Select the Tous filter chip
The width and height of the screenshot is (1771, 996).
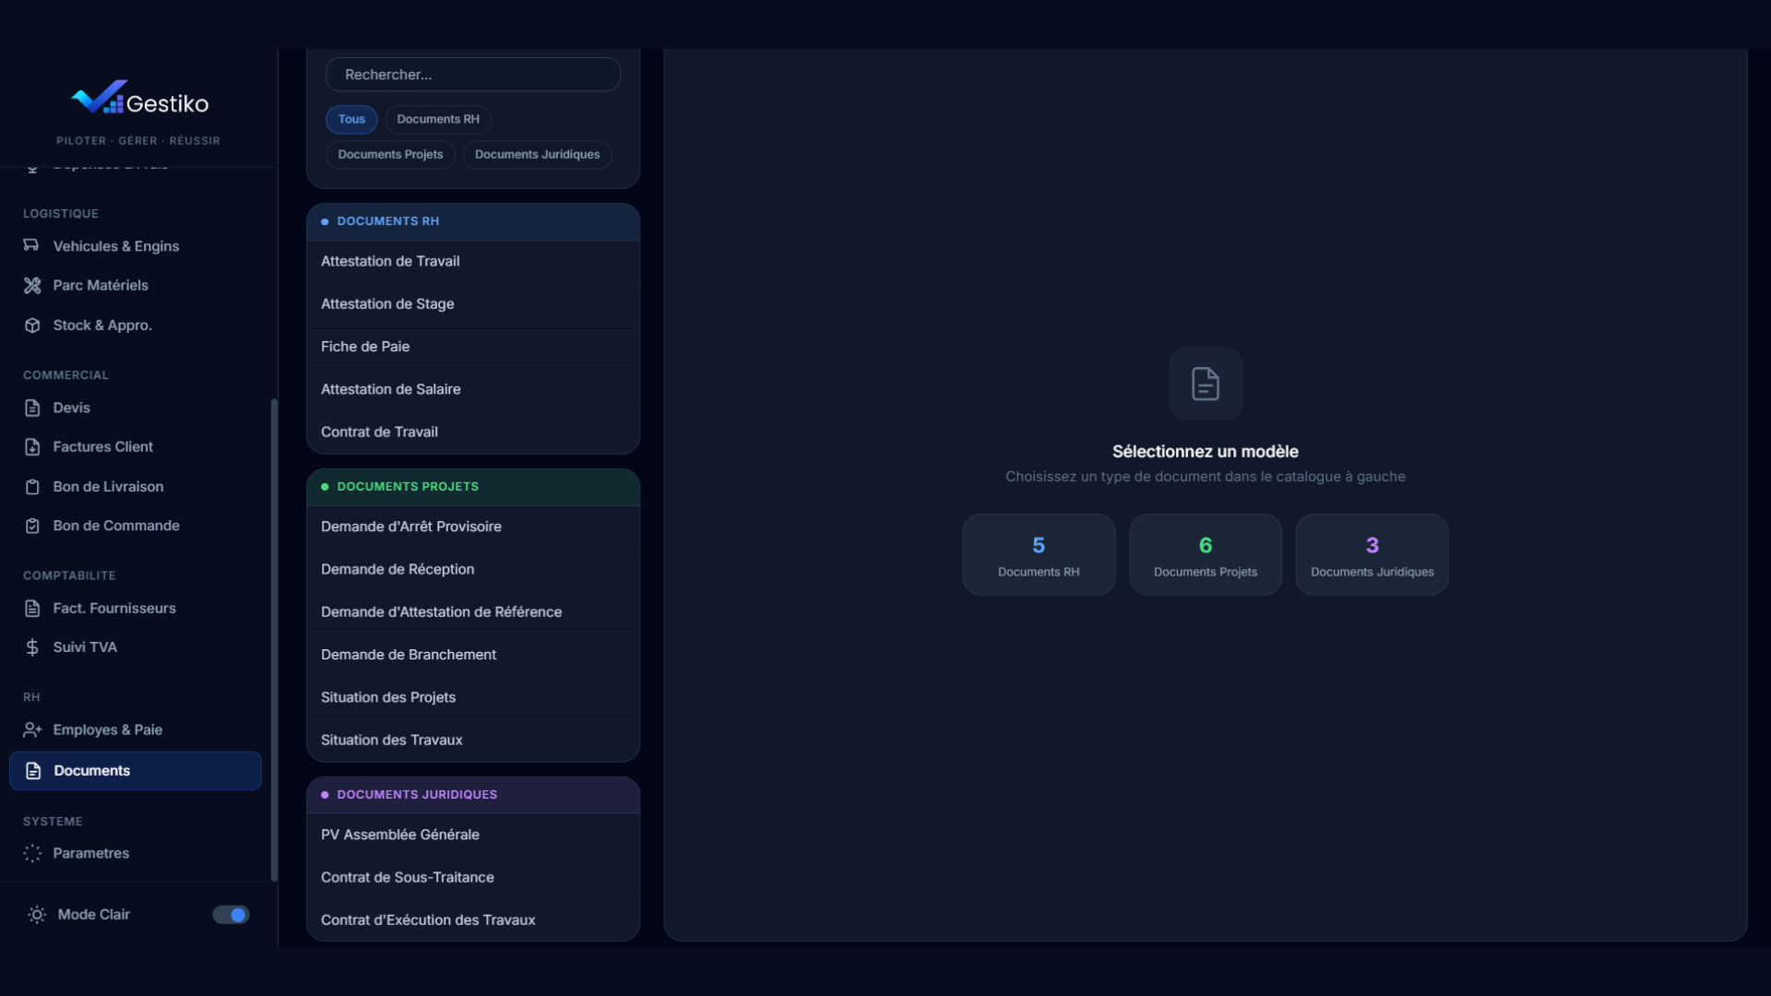(351, 119)
